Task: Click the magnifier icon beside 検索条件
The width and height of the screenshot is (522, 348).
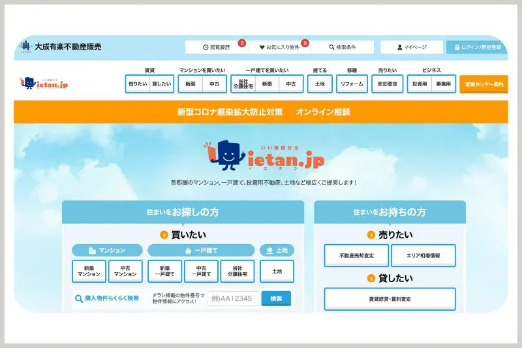Action: (x=331, y=47)
